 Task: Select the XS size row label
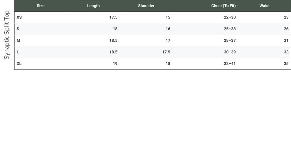click(19, 18)
